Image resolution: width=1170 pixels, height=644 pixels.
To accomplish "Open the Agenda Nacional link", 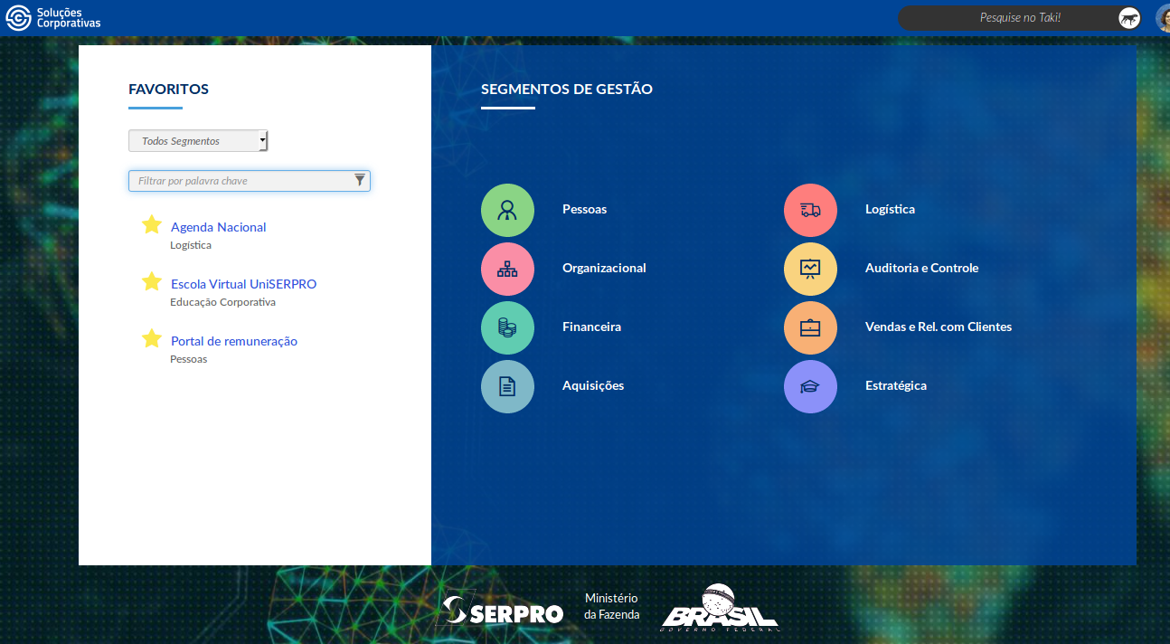I will pos(218,227).
